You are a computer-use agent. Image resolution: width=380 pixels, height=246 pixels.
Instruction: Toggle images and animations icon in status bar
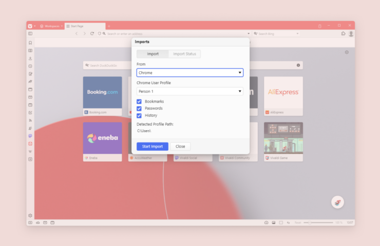(x=274, y=222)
